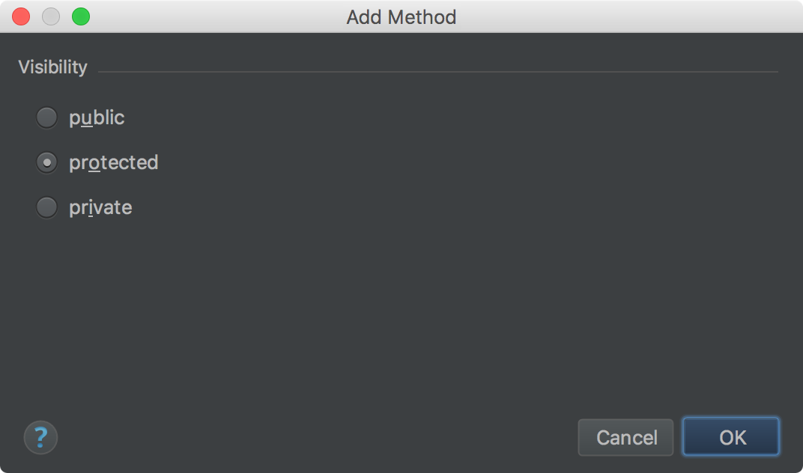
Task: Click the Visibility section header label
Action: coord(52,67)
